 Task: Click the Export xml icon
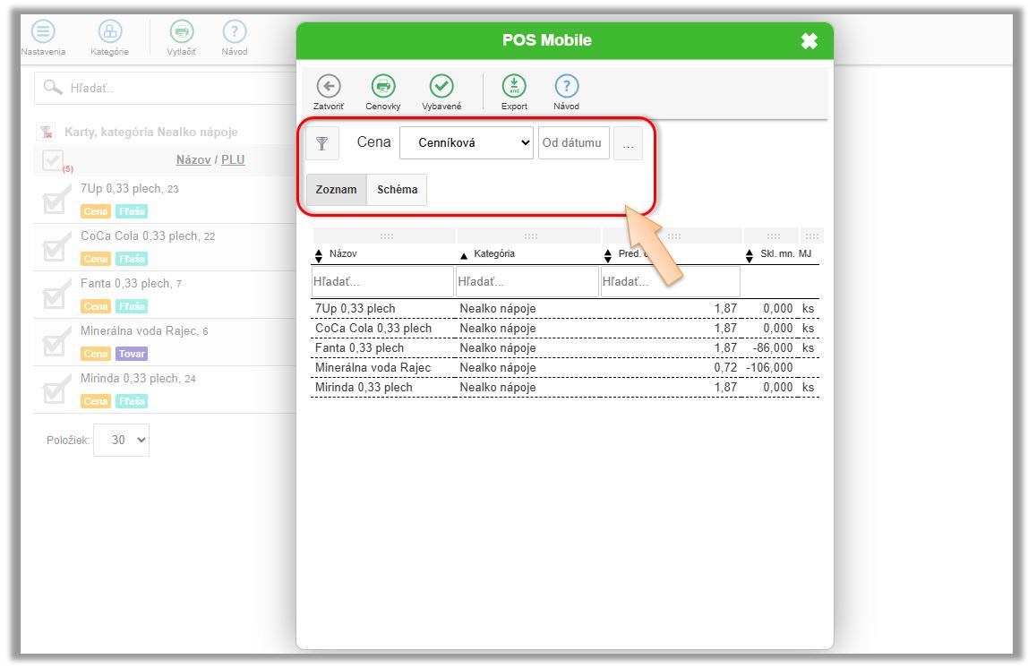coord(514,86)
